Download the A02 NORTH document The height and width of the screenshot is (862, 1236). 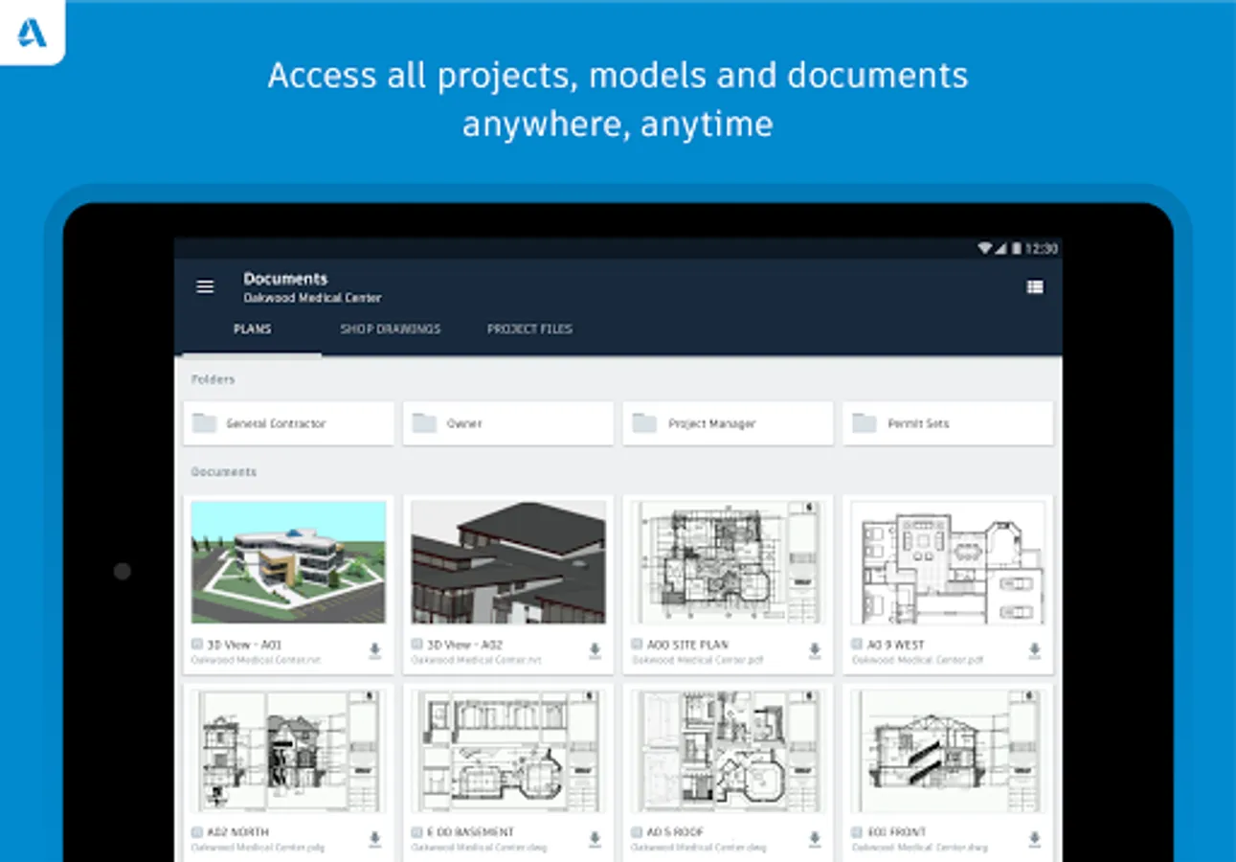[374, 839]
